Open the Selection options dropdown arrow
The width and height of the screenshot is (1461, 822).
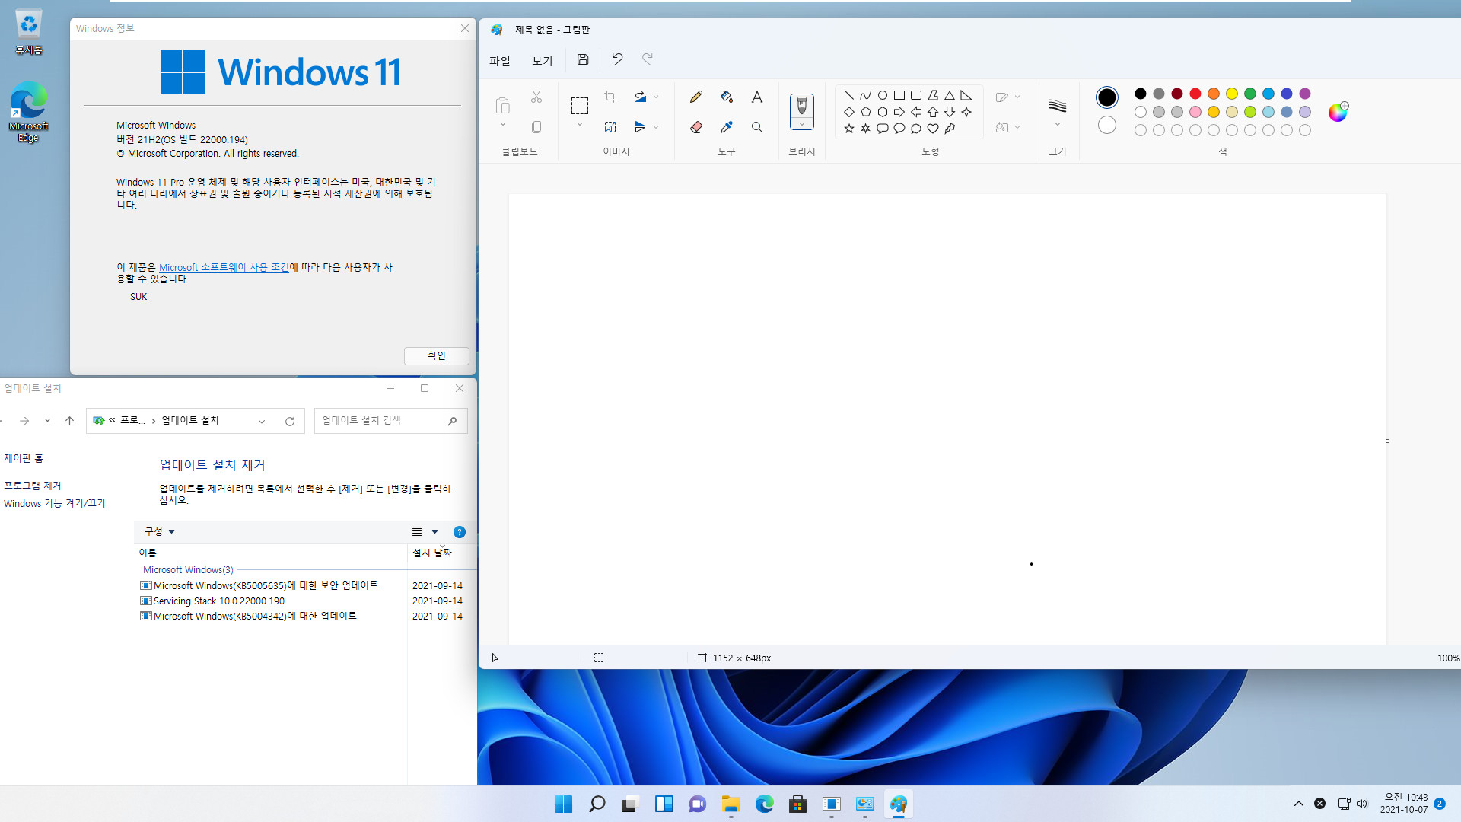click(x=580, y=125)
